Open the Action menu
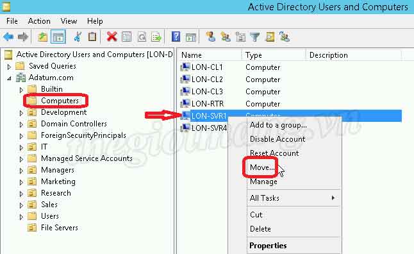This screenshot has width=414, height=254. [39, 21]
